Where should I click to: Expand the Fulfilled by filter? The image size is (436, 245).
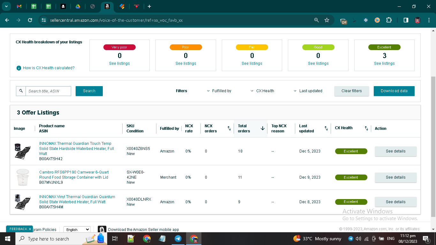[219, 91]
